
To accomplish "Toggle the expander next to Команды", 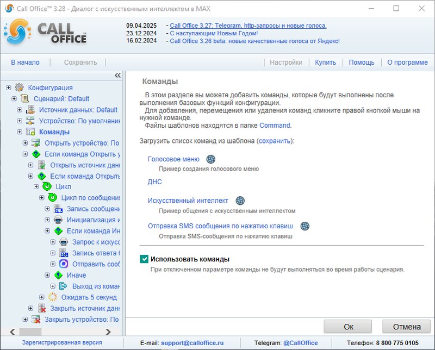I will tap(20, 132).
